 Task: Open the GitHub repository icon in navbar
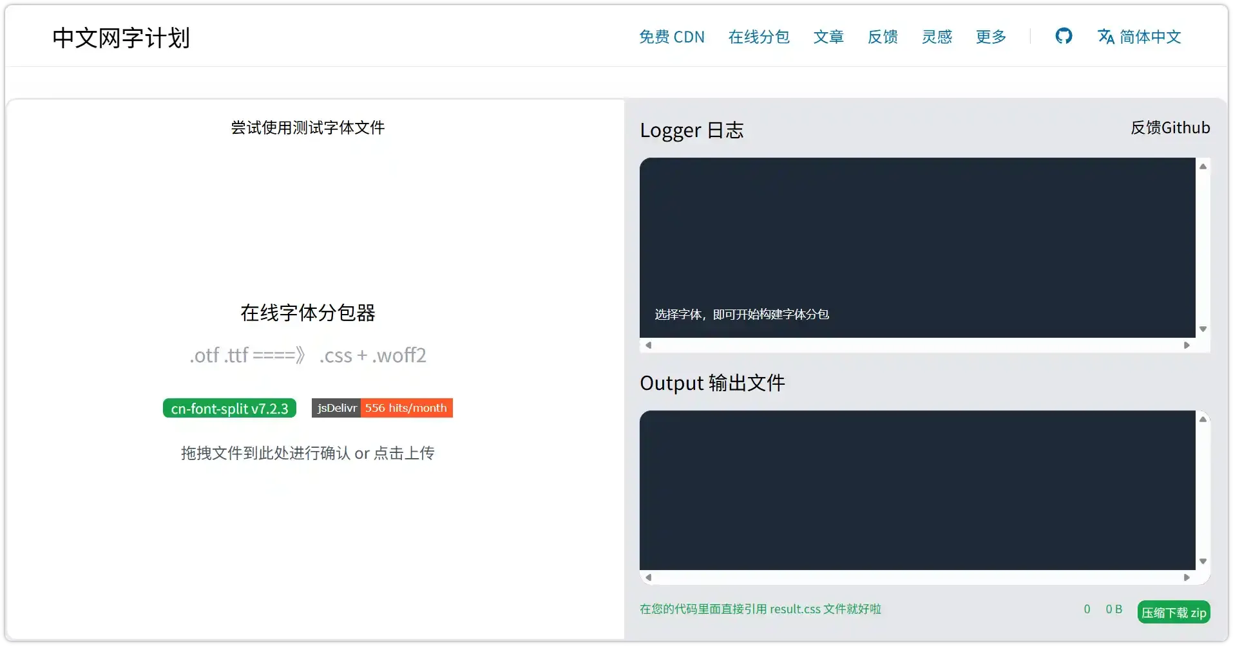point(1063,37)
